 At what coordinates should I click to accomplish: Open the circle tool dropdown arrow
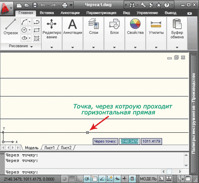tap(30, 30)
